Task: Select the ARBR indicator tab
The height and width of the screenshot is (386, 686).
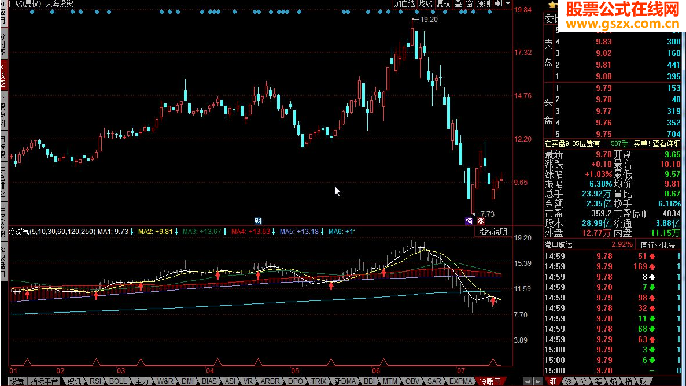Action: [270, 381]
